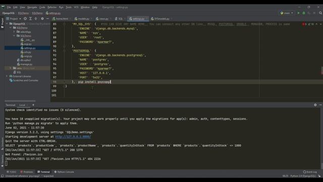This screenshot has width=323, height=182.
Task: Click the PyCharm logo icon
Action: (x=3, y=7)
